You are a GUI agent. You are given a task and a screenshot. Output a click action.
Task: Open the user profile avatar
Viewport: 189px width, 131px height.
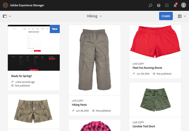pyautogui.click(x=183, y=5)
